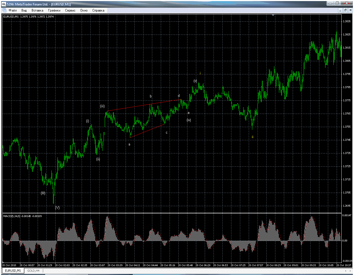354x275 pixels.
Task: Select the wave label (i) on the chart
Action: (88, 121)
